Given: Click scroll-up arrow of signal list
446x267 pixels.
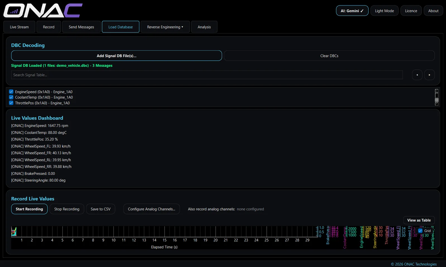Looking at the screenshot, I should coord(437,91).
